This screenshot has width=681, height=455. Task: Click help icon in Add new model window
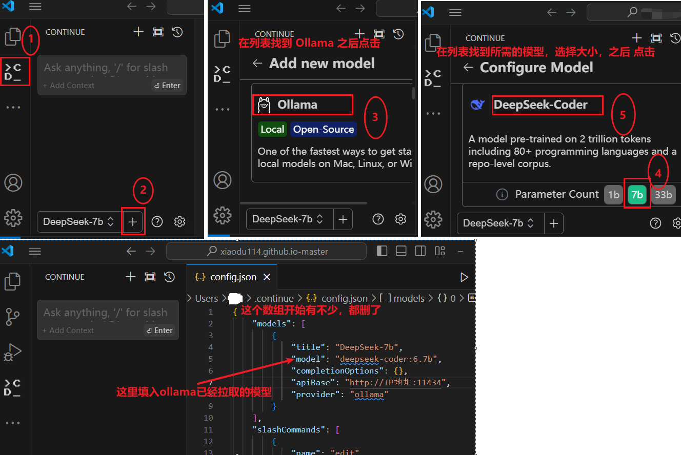point(378,219)
